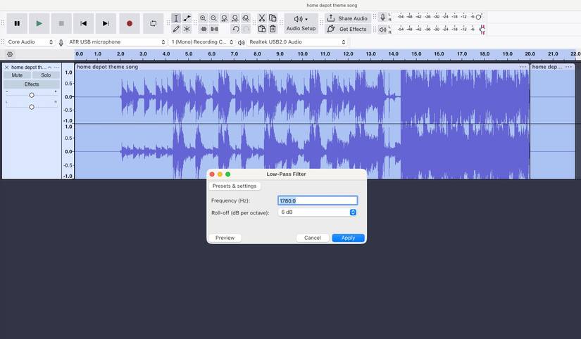This screenshot has width=581, height=339.
Task: Click the 15.0 mark on timeline ruler
Action: pyautogui.click(x=416, y=54)
